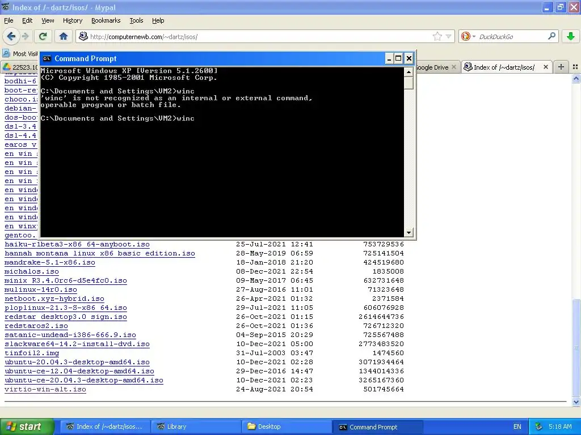
Task: Download ploplinux-21.3-S-x86_64.iso
Action: tap(66, 308)
